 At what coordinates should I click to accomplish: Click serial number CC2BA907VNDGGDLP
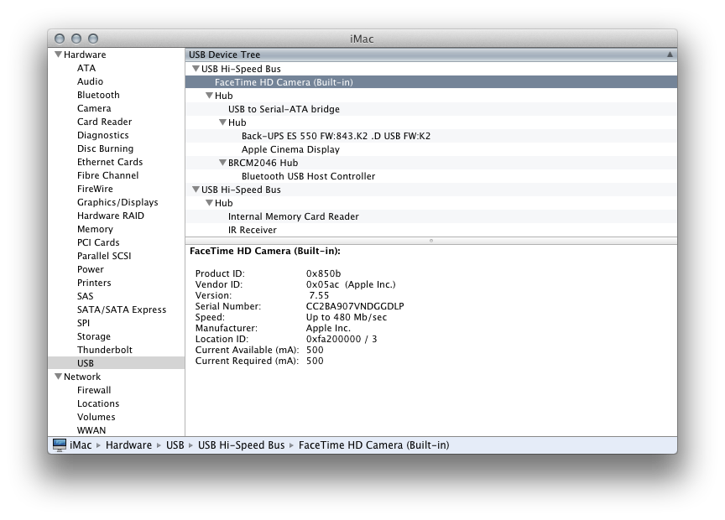tap(355, 306)
